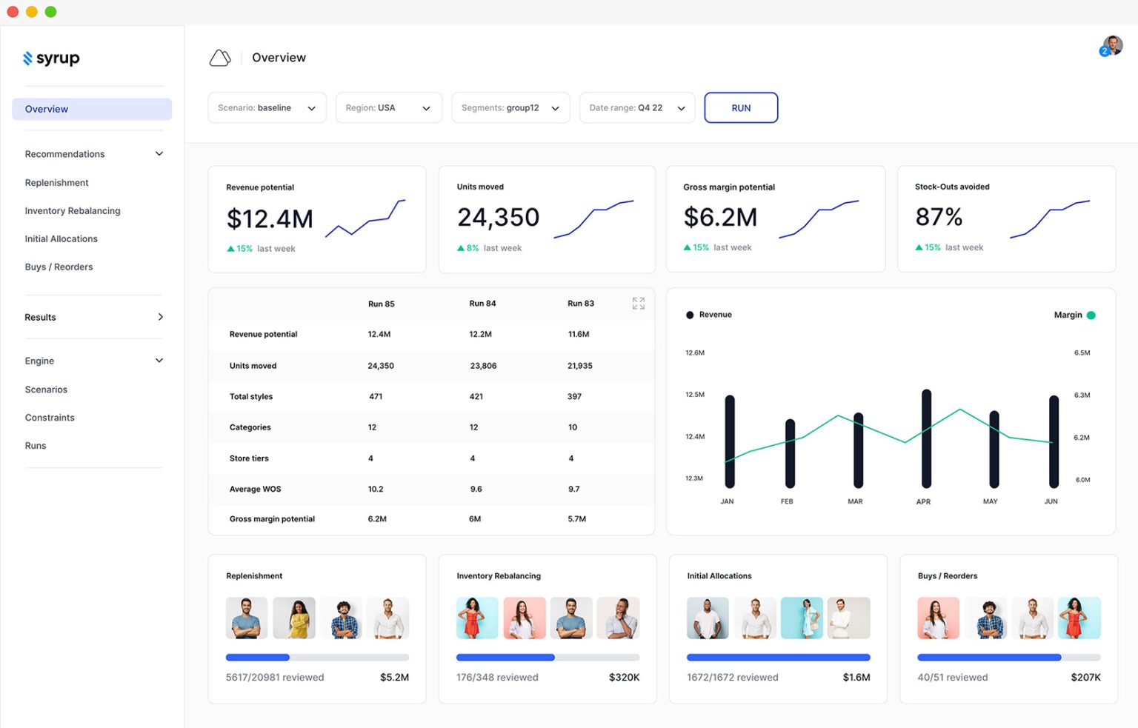Select Overview in the sidebar navigation
Screen dimensions: 1138x728
click(46, 109)
